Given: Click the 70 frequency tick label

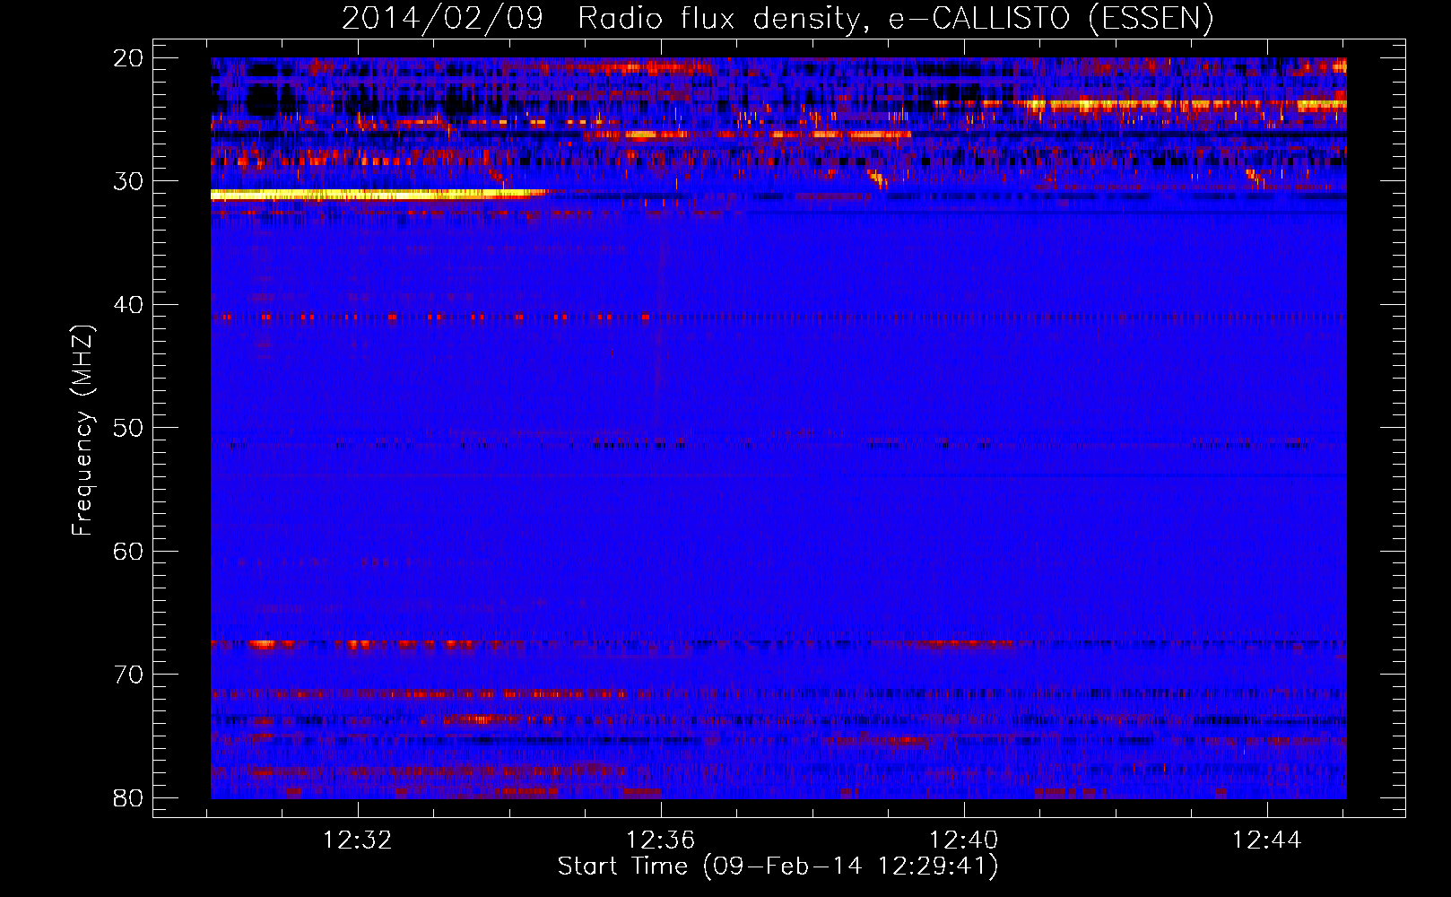Looking at the screenshot, I should 128,675.
